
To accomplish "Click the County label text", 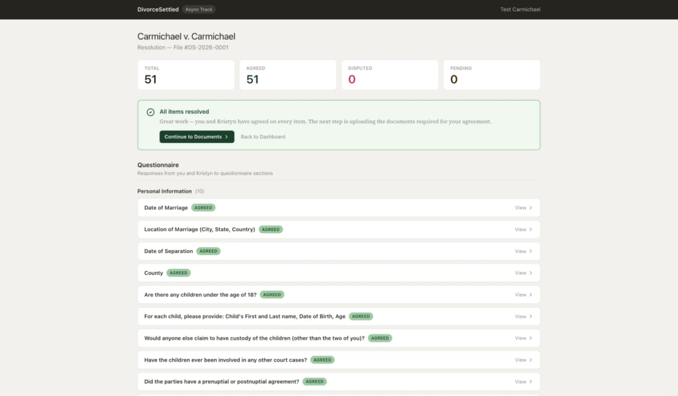I will pyautogui.click(x=154, y=273).
